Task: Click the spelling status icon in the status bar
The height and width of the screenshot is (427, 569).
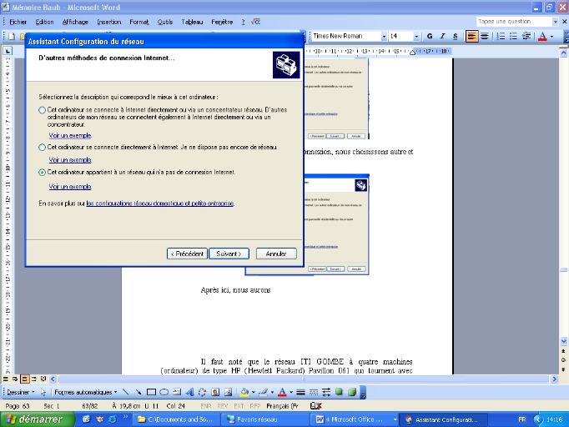Action: click(x=315, y=406)
